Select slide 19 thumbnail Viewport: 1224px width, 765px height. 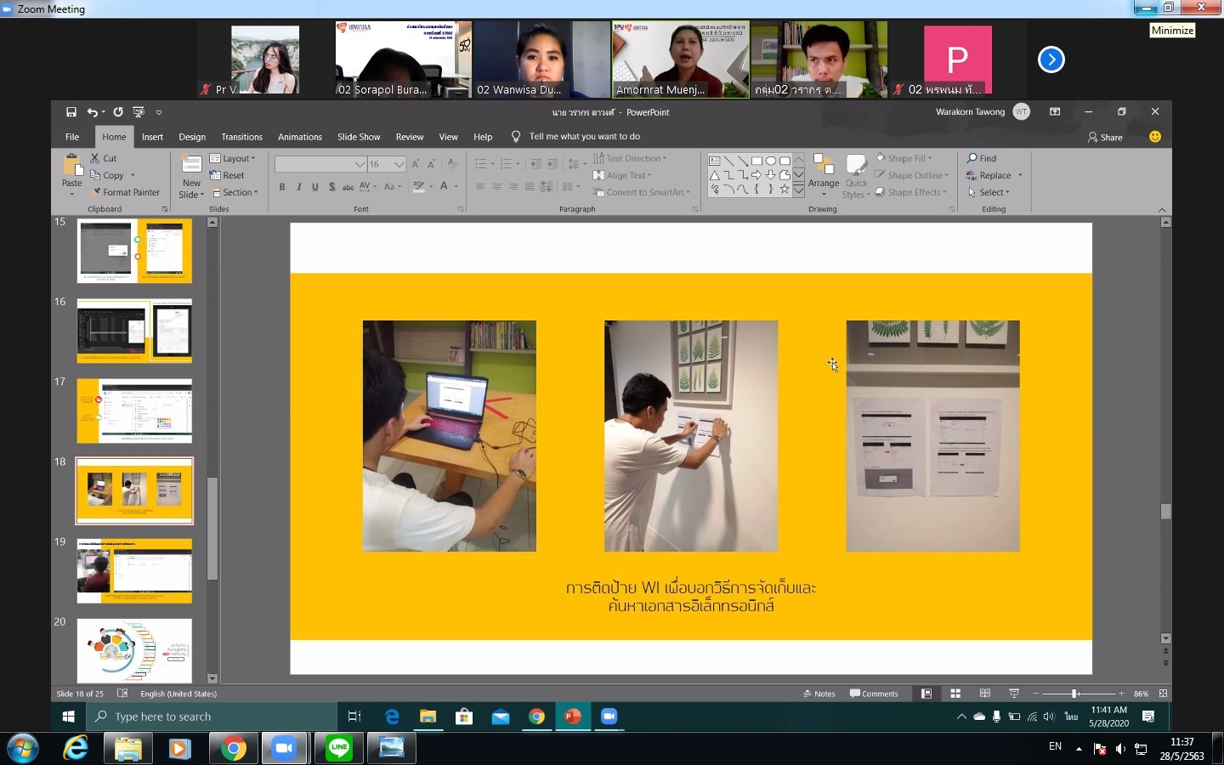[134, 571]
